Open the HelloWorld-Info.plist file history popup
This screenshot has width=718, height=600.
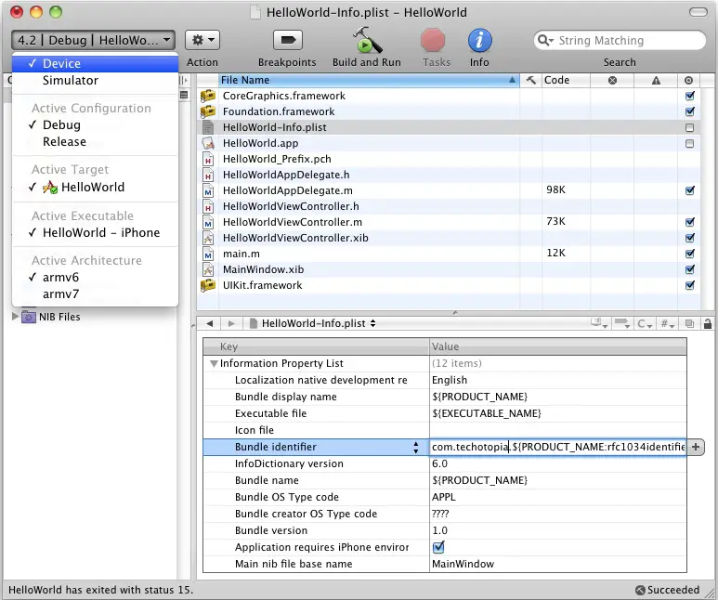click(x=318, y=323)
